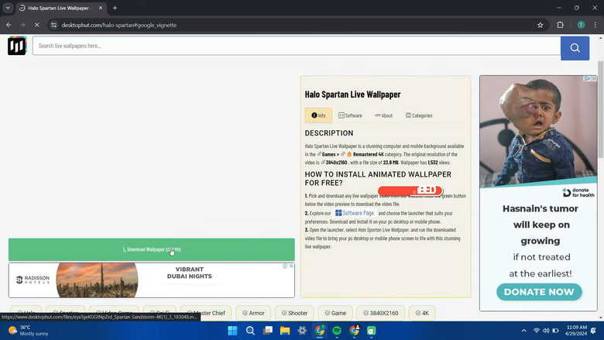Open the Radisson ad info icon

coord(285,266)
